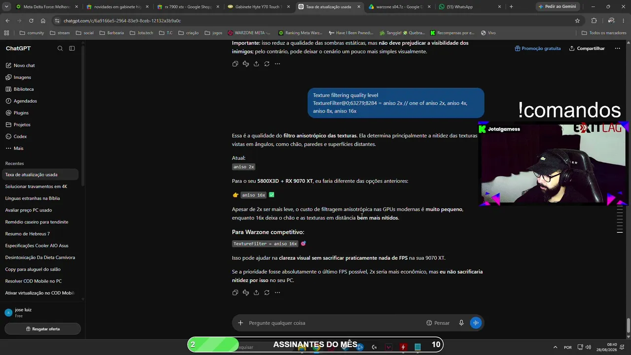Go back using the browser back arrow
Screen dimensions: 631x355
point(7,21)
